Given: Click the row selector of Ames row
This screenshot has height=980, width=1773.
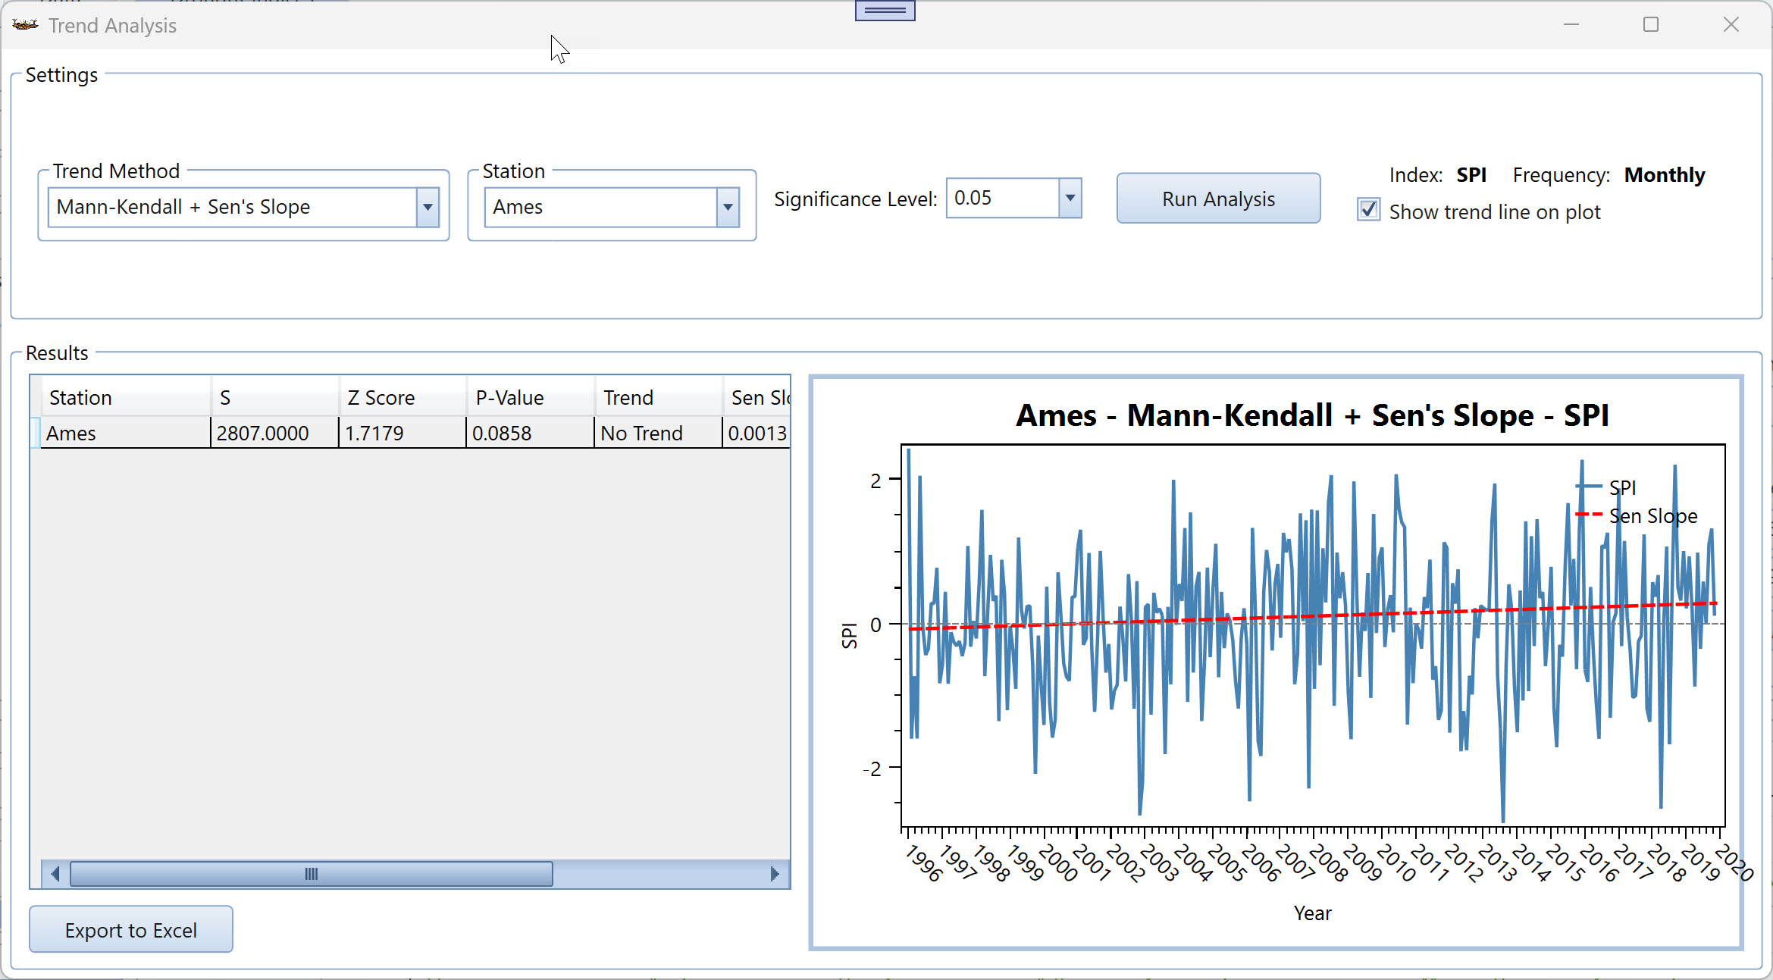Looking at the screenshot, I should [35, 433].
